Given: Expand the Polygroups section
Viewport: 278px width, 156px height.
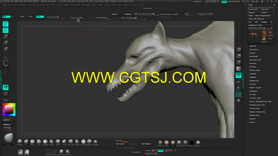Looking at the screenshot, I should click(x=254, y=81).
